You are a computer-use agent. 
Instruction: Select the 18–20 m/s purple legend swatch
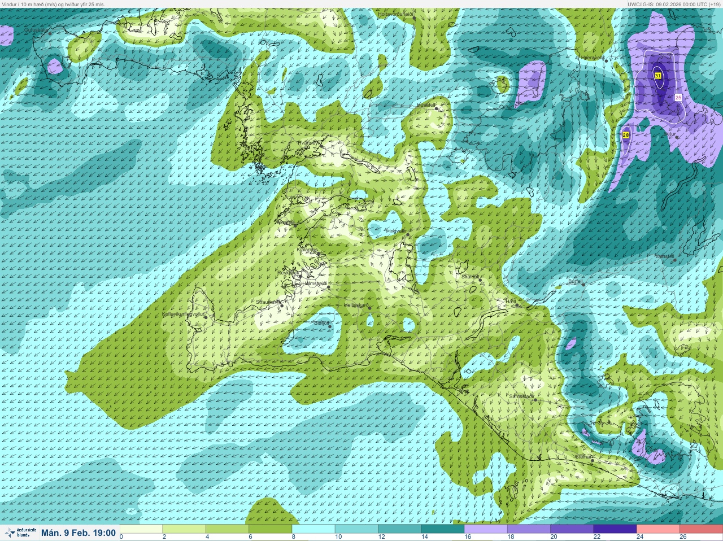click(529, 529)
